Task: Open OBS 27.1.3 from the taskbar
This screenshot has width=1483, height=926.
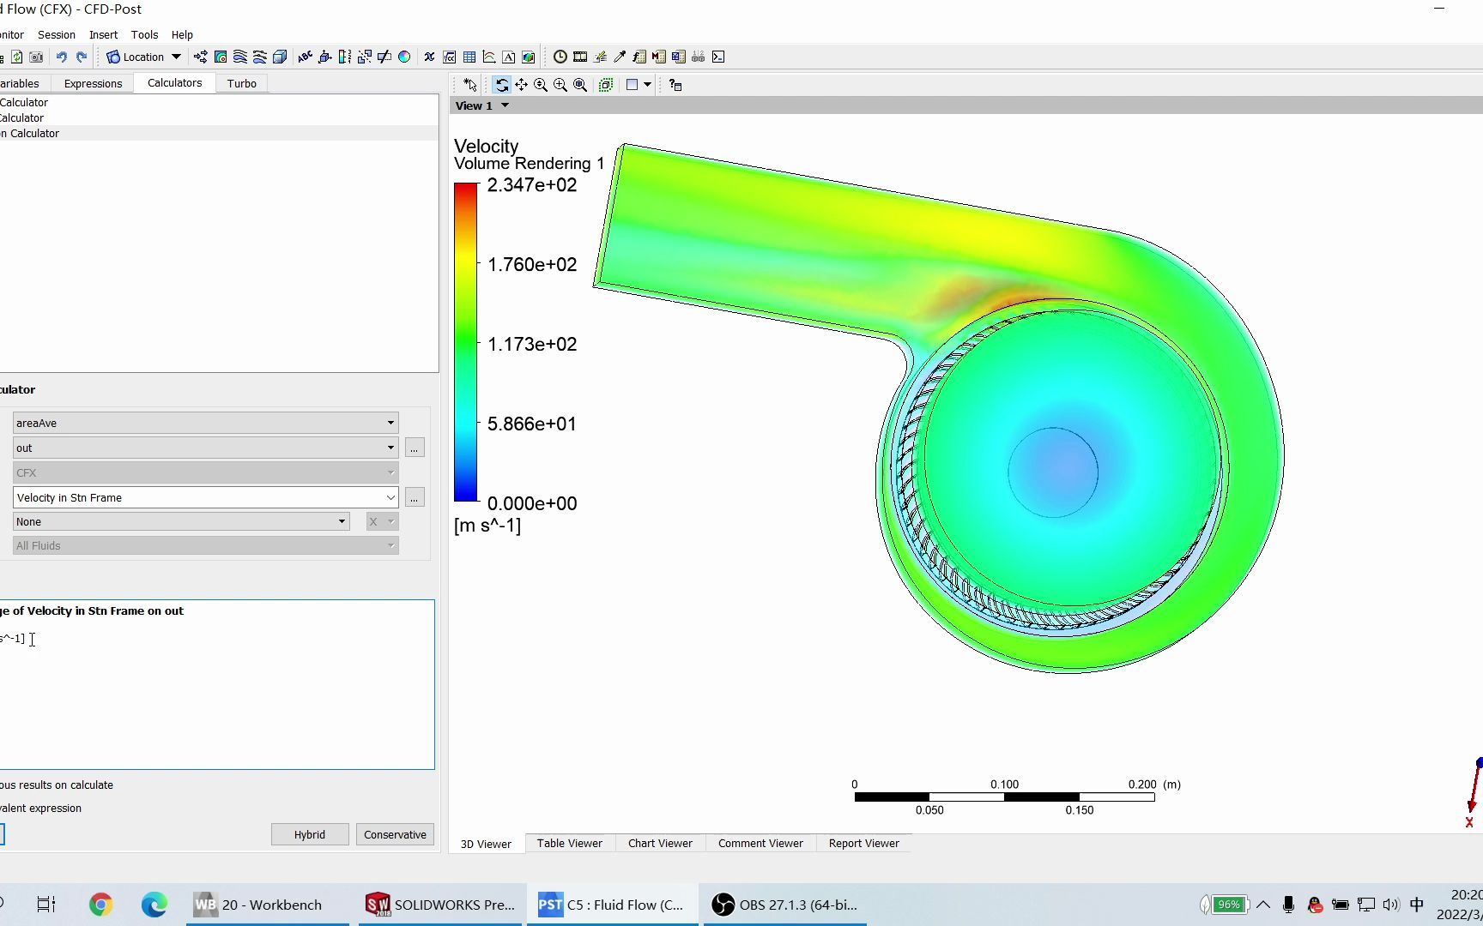Action: [784, 905]
